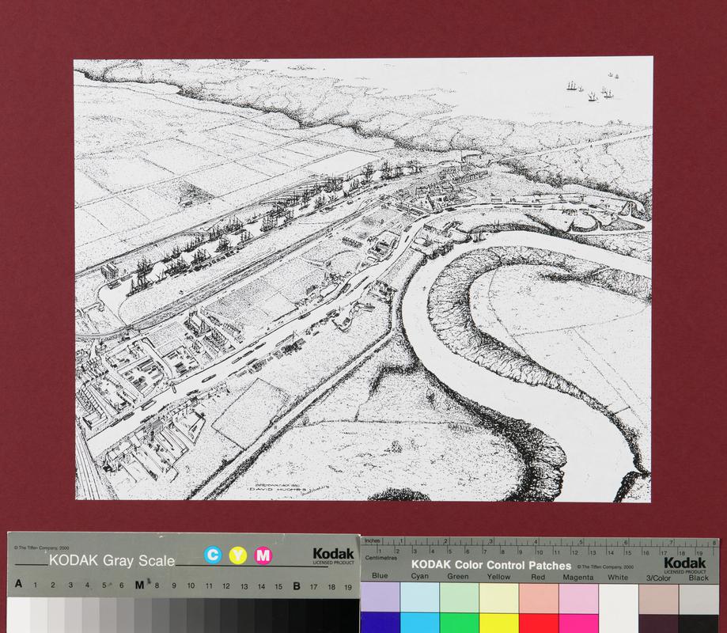The height and width of the screenshot is (633, 727).
Task: Select the Blue color patch
Action: 380,597
